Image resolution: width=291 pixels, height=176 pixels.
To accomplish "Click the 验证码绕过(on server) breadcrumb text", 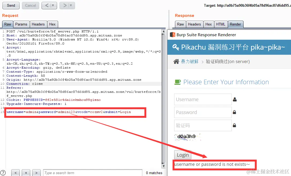I will coord(228,61).
